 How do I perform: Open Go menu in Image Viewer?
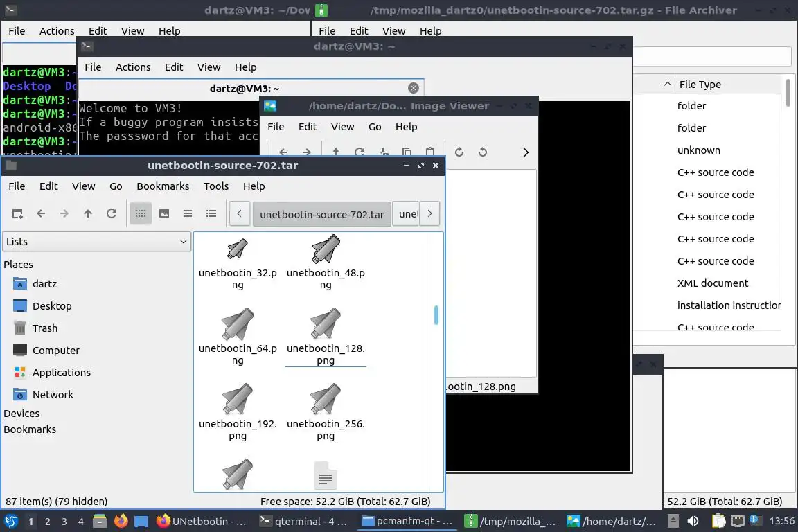click(375, 127)
